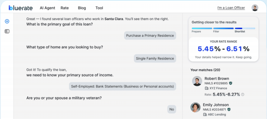The image size is (267, 119).
Task: Click Robert Brown's verified shield badge
Action: tap(230, 83)
